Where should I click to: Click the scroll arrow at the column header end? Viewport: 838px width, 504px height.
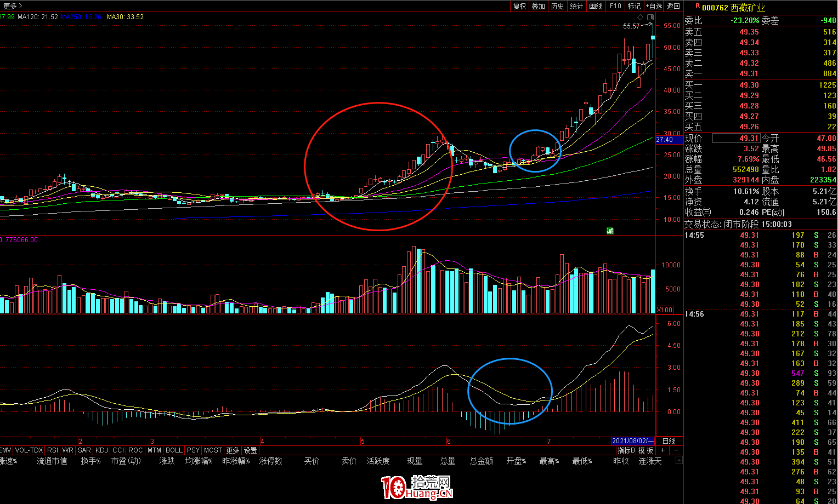(680, 461)
